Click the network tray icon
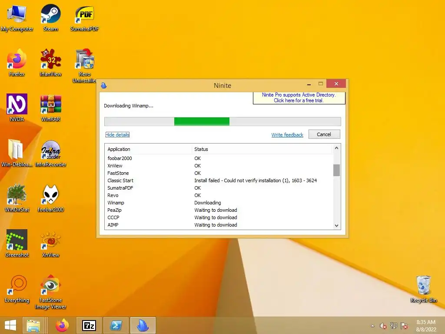Image resolution: width=445 pixels, height=334 pixels. (x=394, y=326)
